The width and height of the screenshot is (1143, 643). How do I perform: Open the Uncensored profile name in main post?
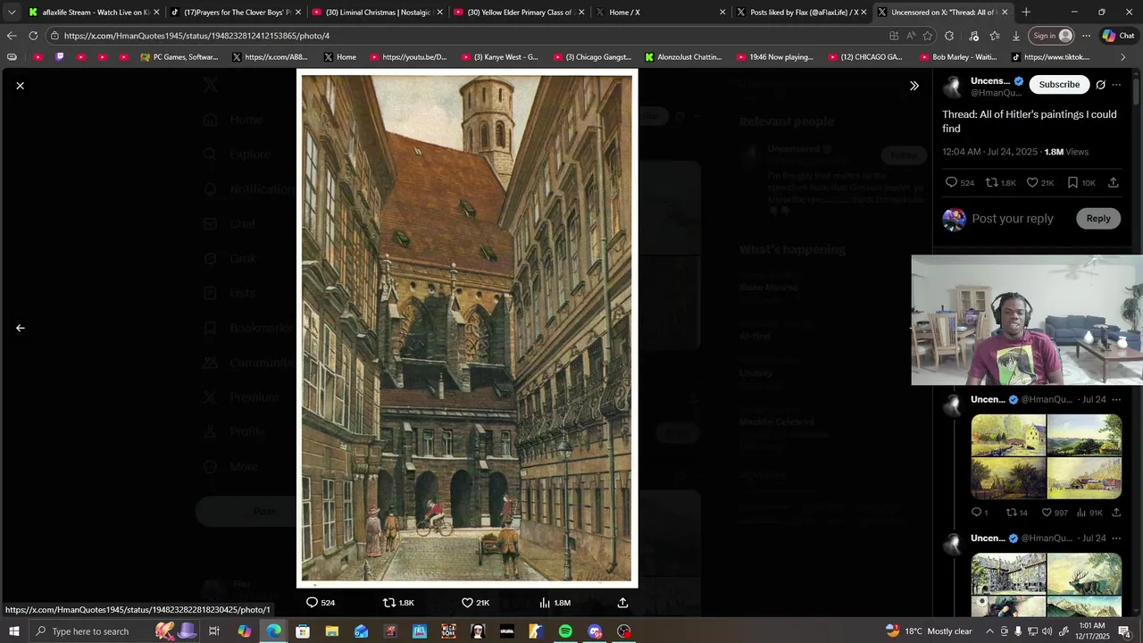pyautogui.click(x=990, y=81)
